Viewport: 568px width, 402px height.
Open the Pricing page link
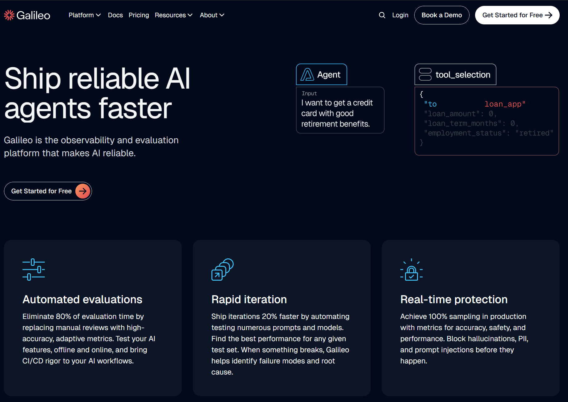click(139, 15)
